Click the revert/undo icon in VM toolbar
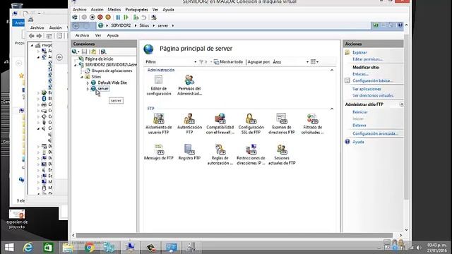Viewport: 452px width, 254px height. (144, 17)
